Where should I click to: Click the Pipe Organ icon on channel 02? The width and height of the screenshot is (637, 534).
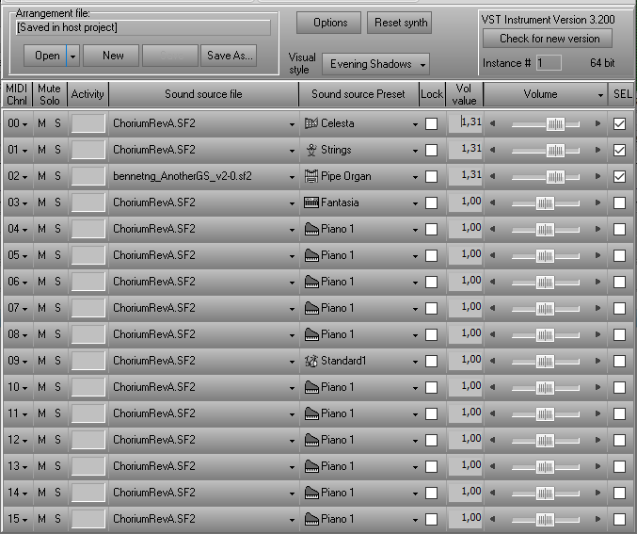311,176
